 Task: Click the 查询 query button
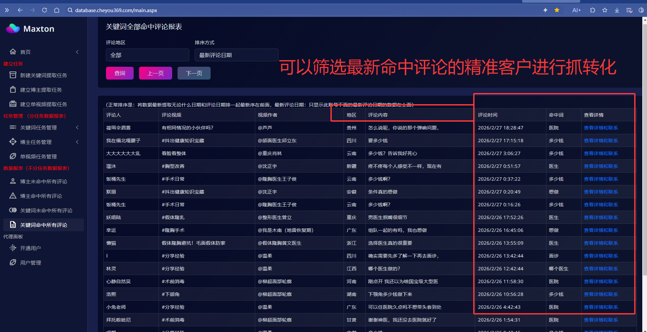119,73
